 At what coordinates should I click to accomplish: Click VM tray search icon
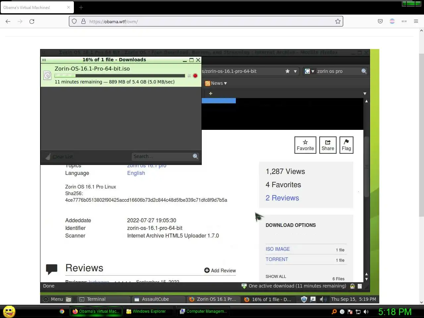tap(313, 299)
